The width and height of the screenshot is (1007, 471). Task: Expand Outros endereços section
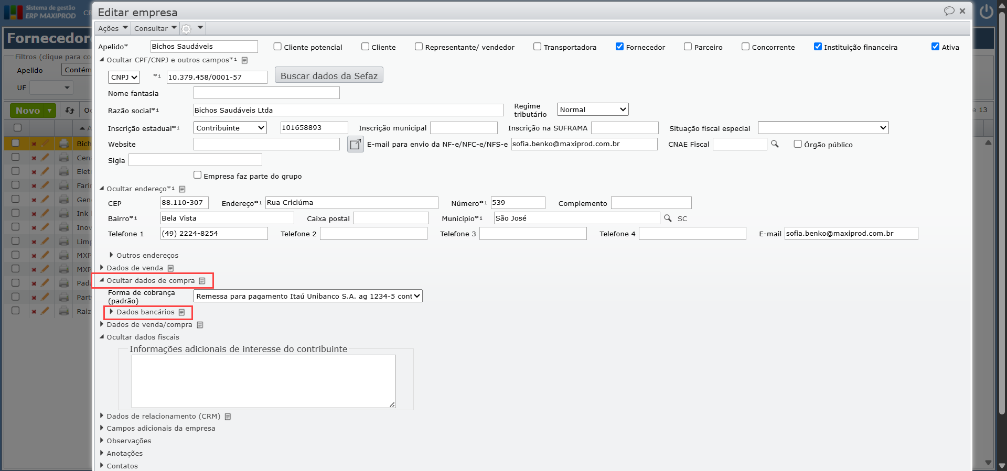click(143, 255)
